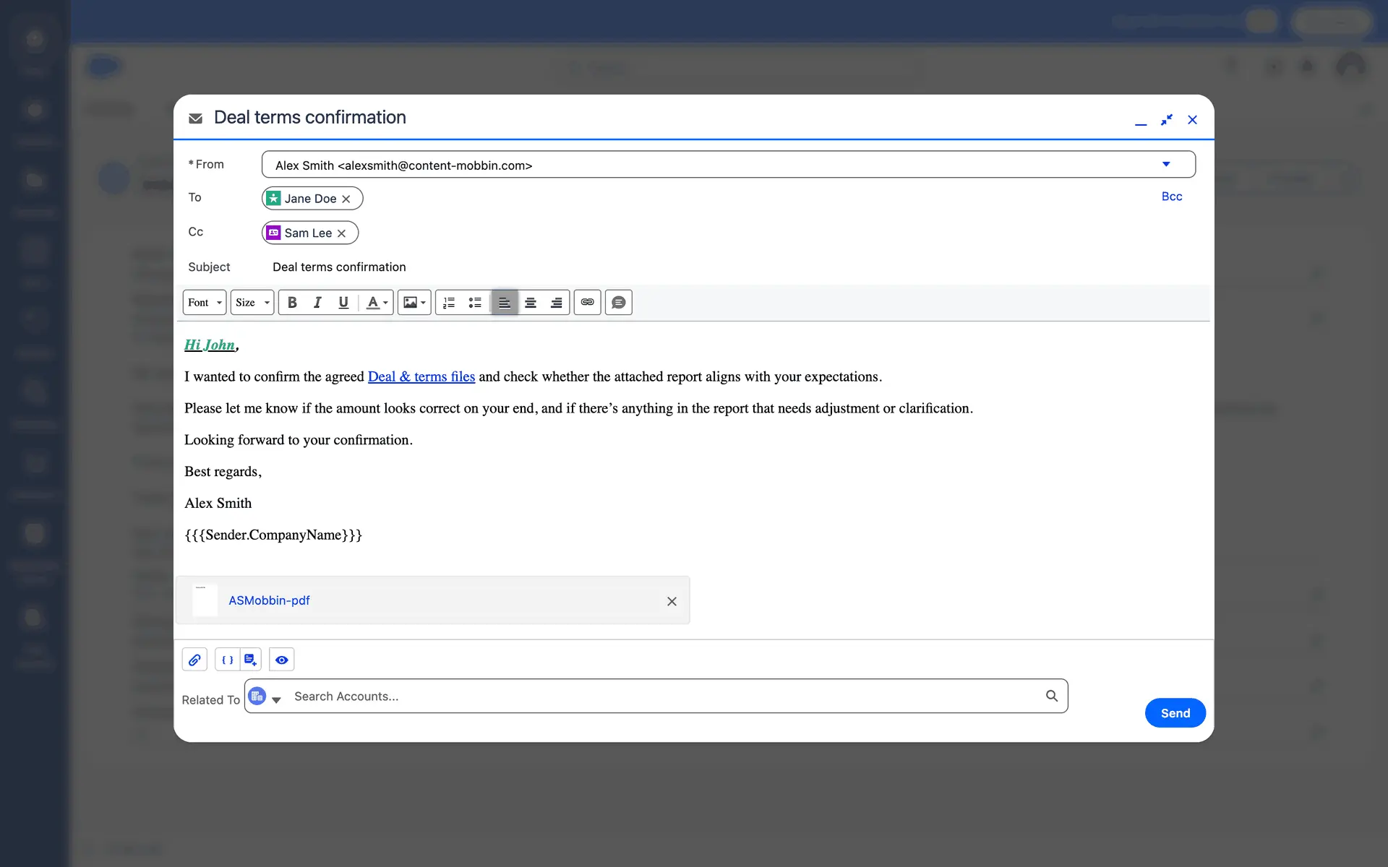
Task: Click the Bcc link
Action: tap(1171, 197)
